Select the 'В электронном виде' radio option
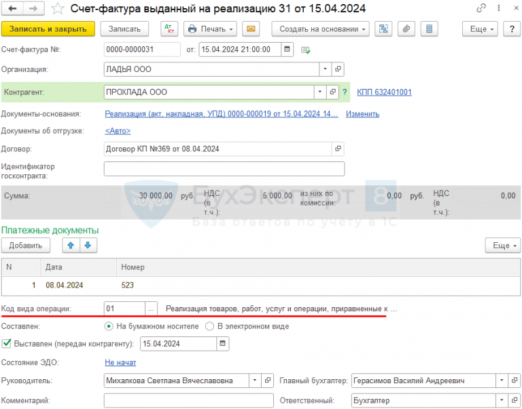Image resolution: width=522 pixels, height=409 pixels. (209, 326)
